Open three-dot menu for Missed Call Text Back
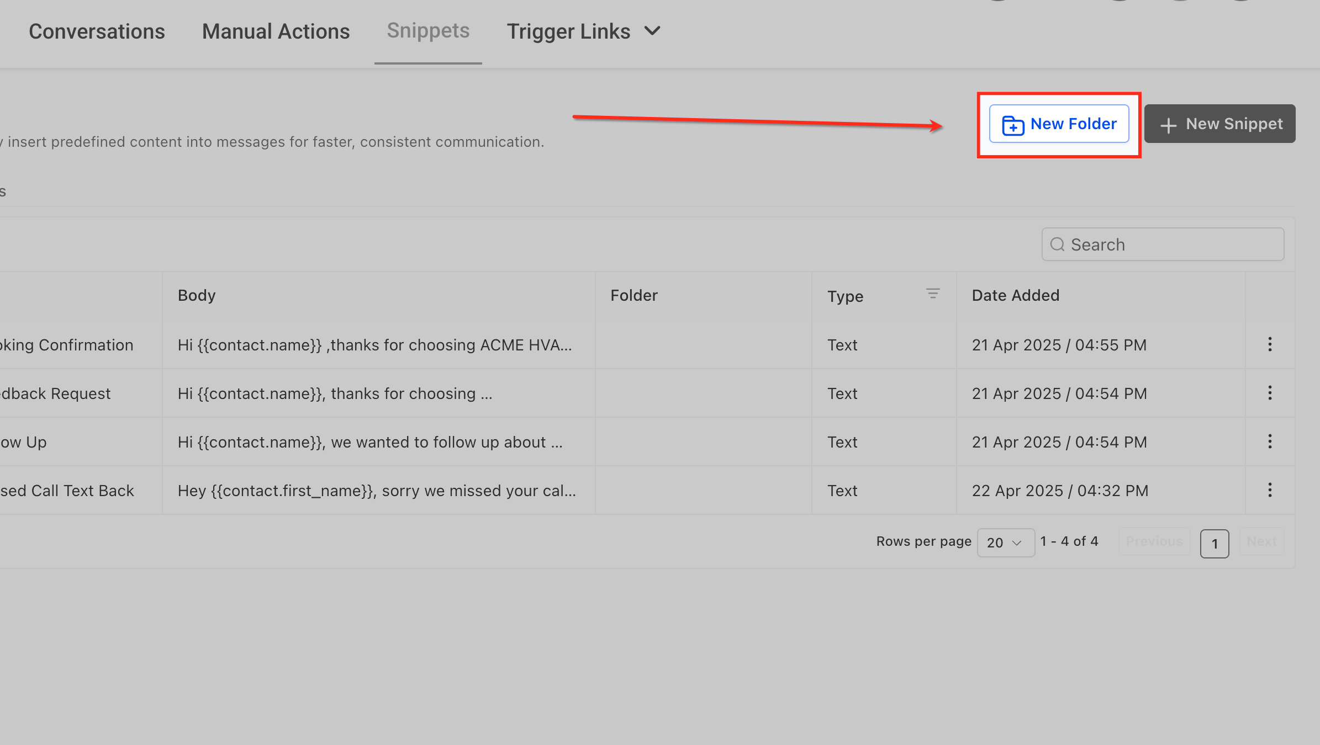This screenshot has height=745, width=1320. point(1270,490)
